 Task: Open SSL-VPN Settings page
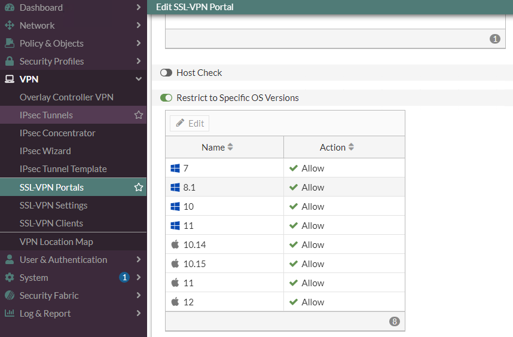pyautogui.click(x=54, y=206)
